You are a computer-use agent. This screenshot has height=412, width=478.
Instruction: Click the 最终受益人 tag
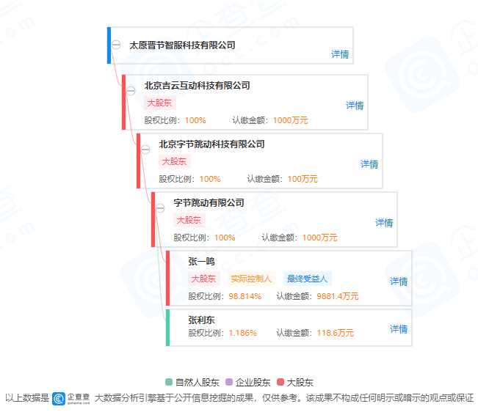(307, 279)
